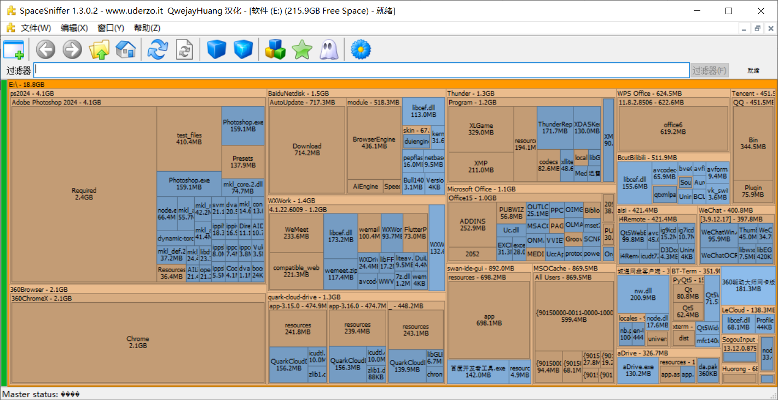Click the rescan document icon

tap(184, 50)
